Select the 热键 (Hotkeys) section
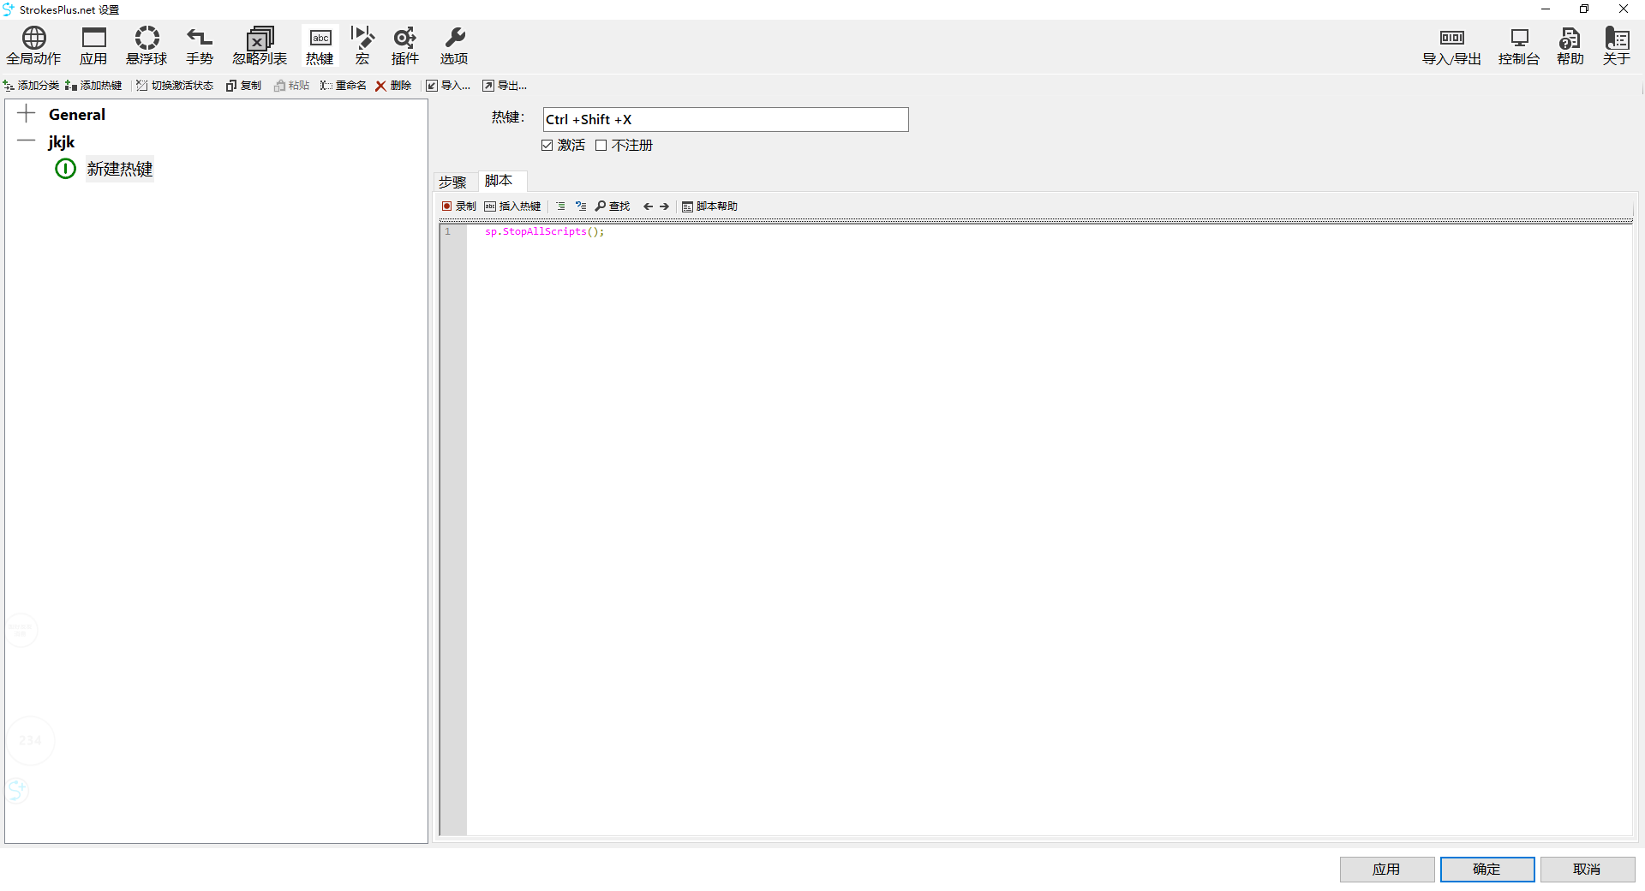Screen dimensions: 1645x891 [x=320, y=45]
